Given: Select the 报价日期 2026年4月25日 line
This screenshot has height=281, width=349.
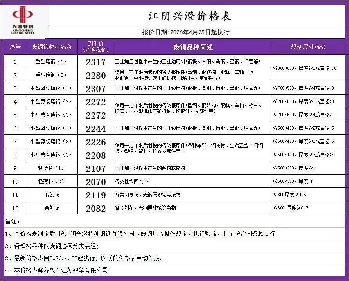Looking at the screenshot, I should coord(186,32).
